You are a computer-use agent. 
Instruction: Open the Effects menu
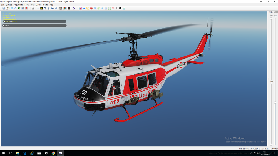coord(45,5)
